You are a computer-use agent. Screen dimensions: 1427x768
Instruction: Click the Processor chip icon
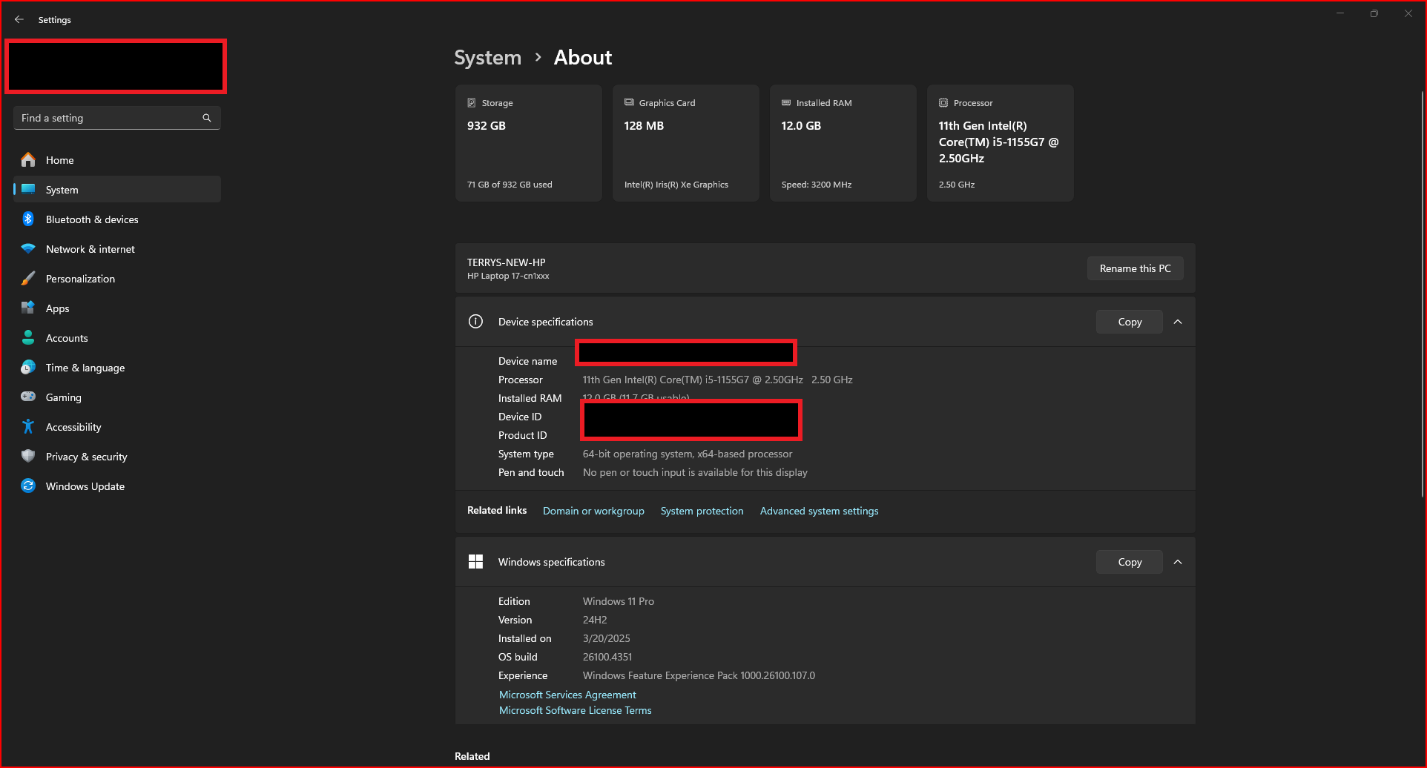pos(943,103)
